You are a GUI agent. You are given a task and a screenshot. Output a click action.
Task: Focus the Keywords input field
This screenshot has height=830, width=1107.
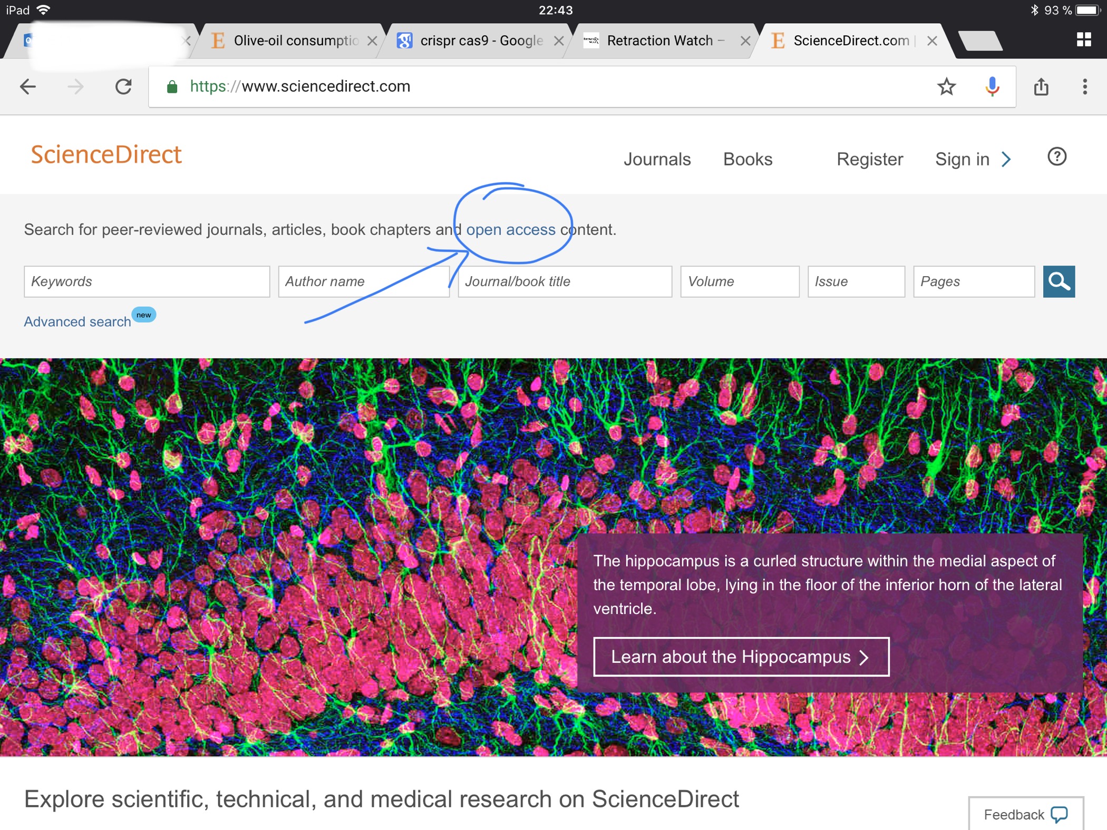coord(147,281)
